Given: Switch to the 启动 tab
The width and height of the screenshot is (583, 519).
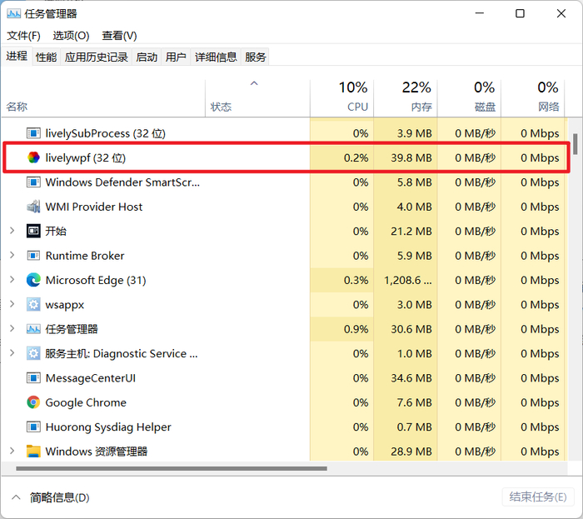Looking at the screenshot, I should tap(147, 57).
